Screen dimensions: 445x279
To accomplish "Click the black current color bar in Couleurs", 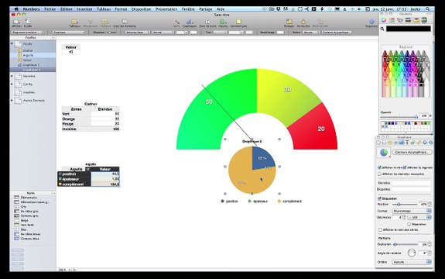I will (408, 29).
